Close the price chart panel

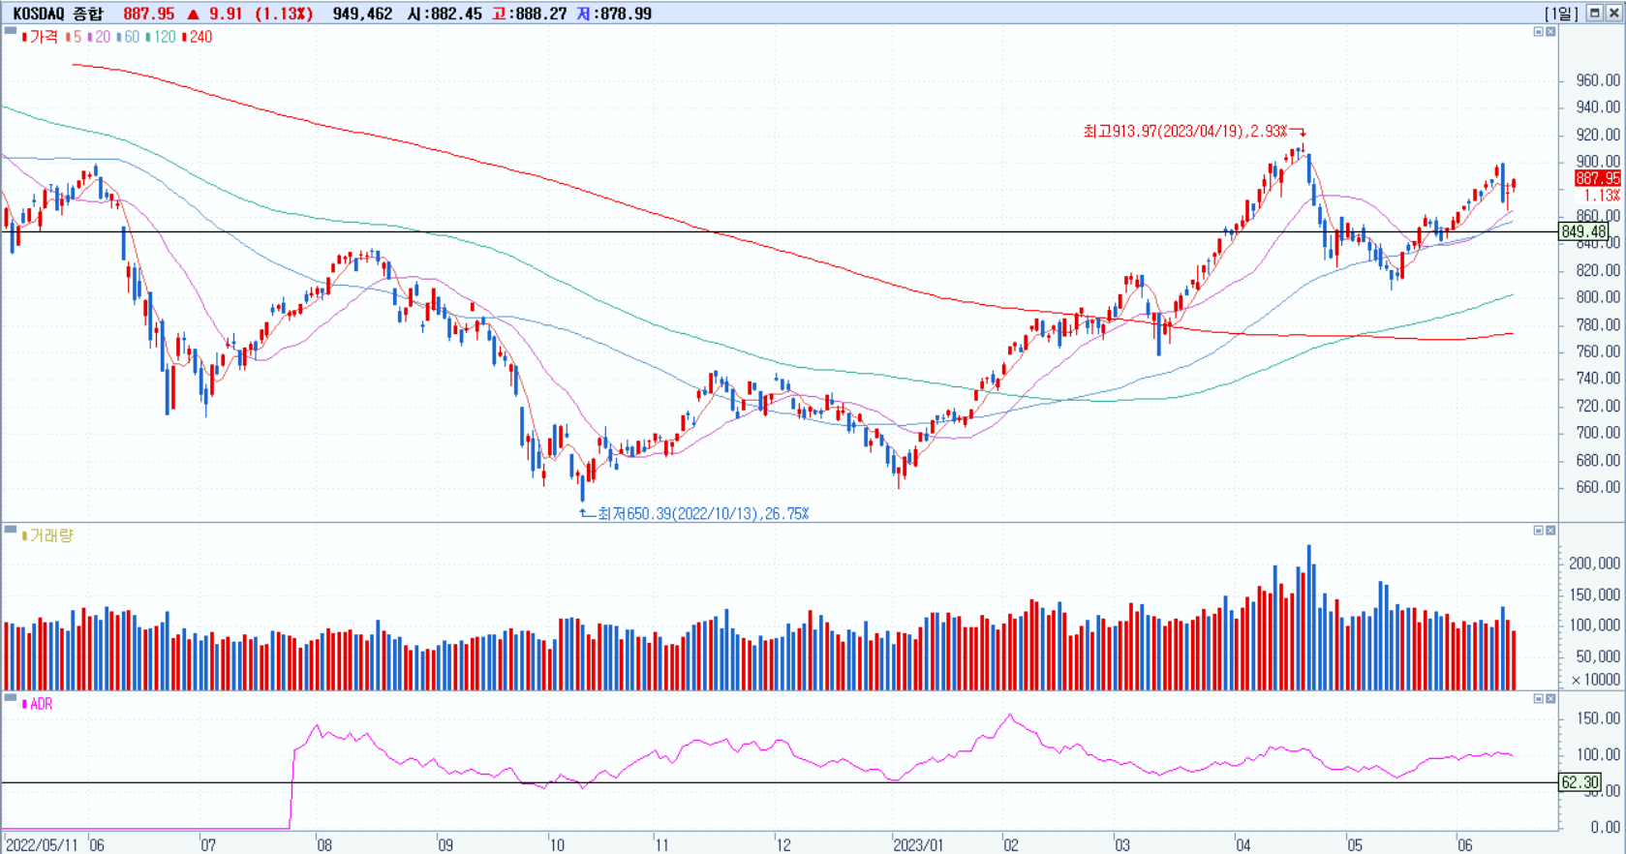tap(1550, 32)
